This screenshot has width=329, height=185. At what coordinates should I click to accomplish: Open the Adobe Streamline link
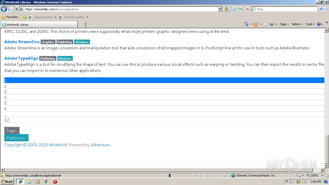[22, 42]
